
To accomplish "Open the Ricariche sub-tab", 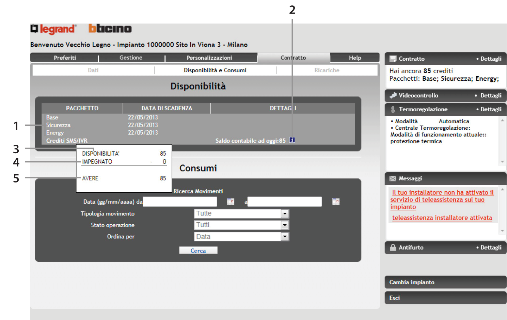I will coord(327,70).
